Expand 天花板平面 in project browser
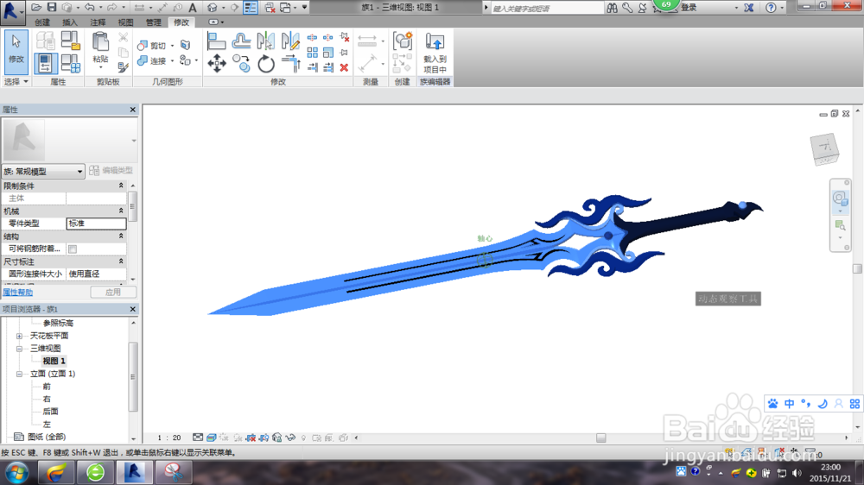This screenshot has width=864, height=485. [x=19, y=336]
